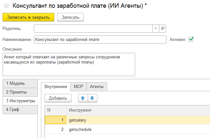Switch to the Агенты sub-tab

97,86
